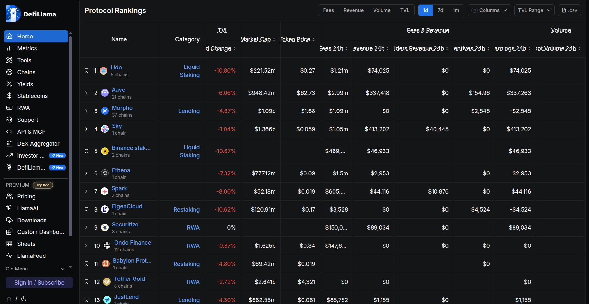Screen dimensions: 589x304
Task: Open the DefiLlama logo homepage
Action: 31,14
